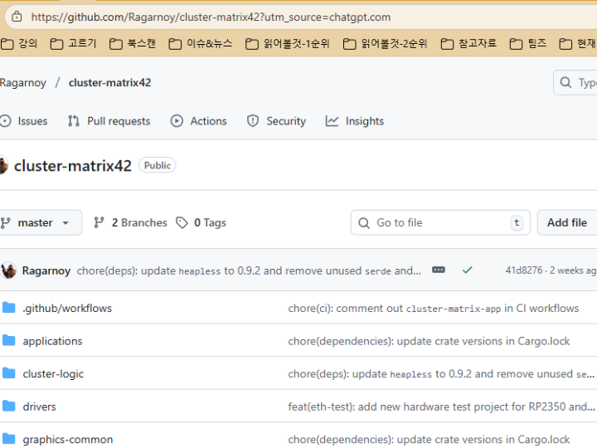Click the green check commit status icon
The width and height of the screenshot is (597, 448).
(468, 270)
